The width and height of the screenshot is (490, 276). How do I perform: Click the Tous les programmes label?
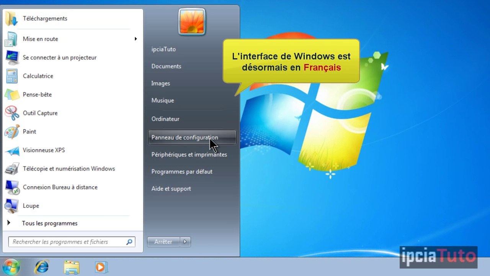click(x=50, y=223)
